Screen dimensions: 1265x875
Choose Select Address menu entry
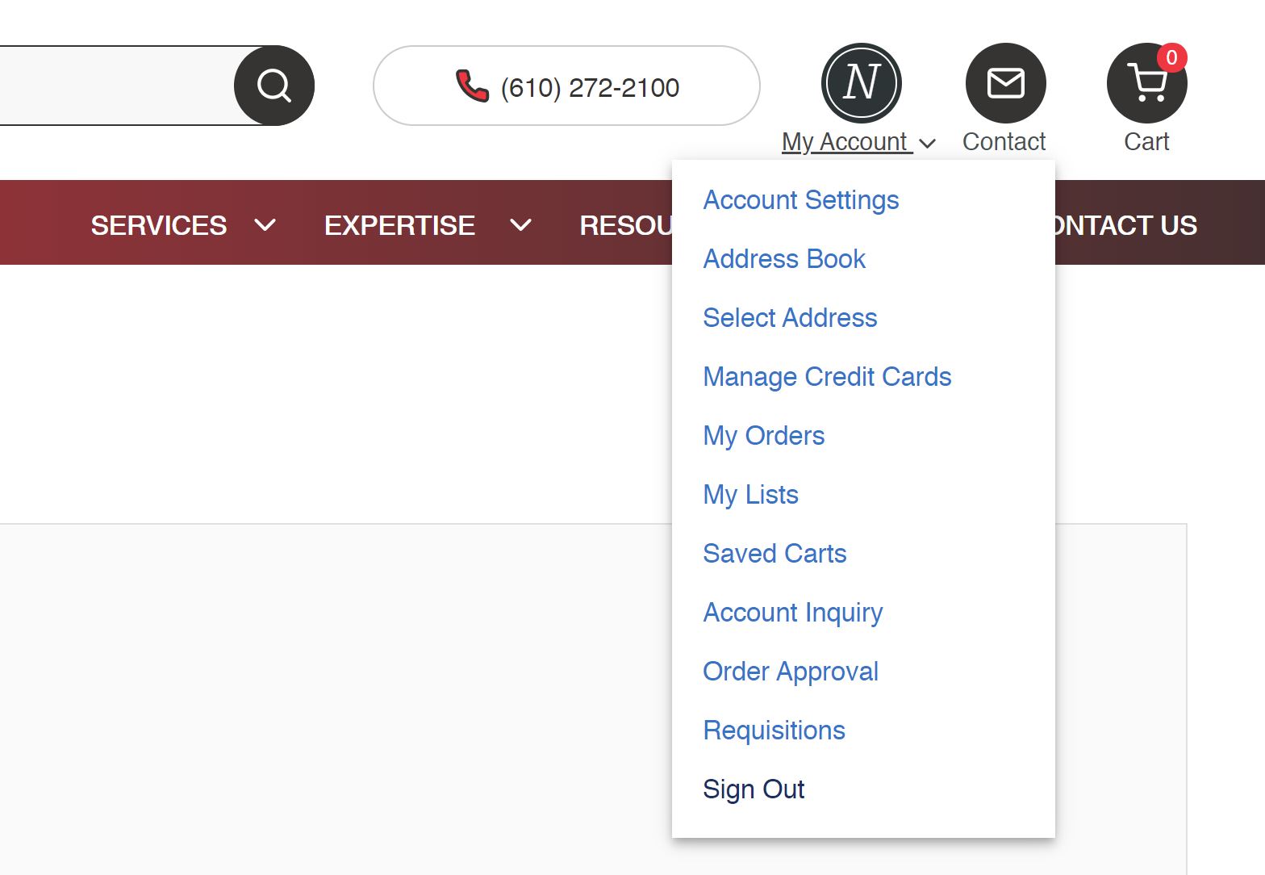(x=789, y=318)
